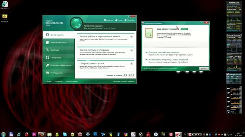Viewport: 245px width, 137px height.
Task: Open the Инструменты section
Action: 59,73
